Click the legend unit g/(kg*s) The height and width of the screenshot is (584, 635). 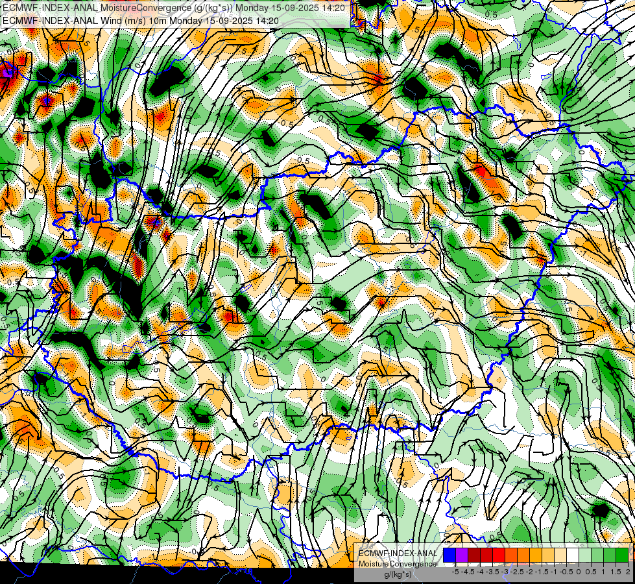coord(398,574)
